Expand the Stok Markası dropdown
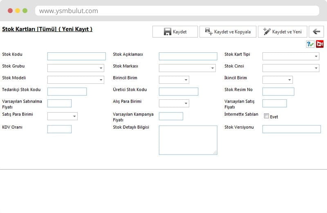This screenshot has height=213, width=327. click(187, 68)
